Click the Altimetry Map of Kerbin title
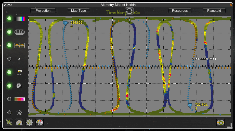Viewport: 235px width, 131px height. click(x=118, y=5)
